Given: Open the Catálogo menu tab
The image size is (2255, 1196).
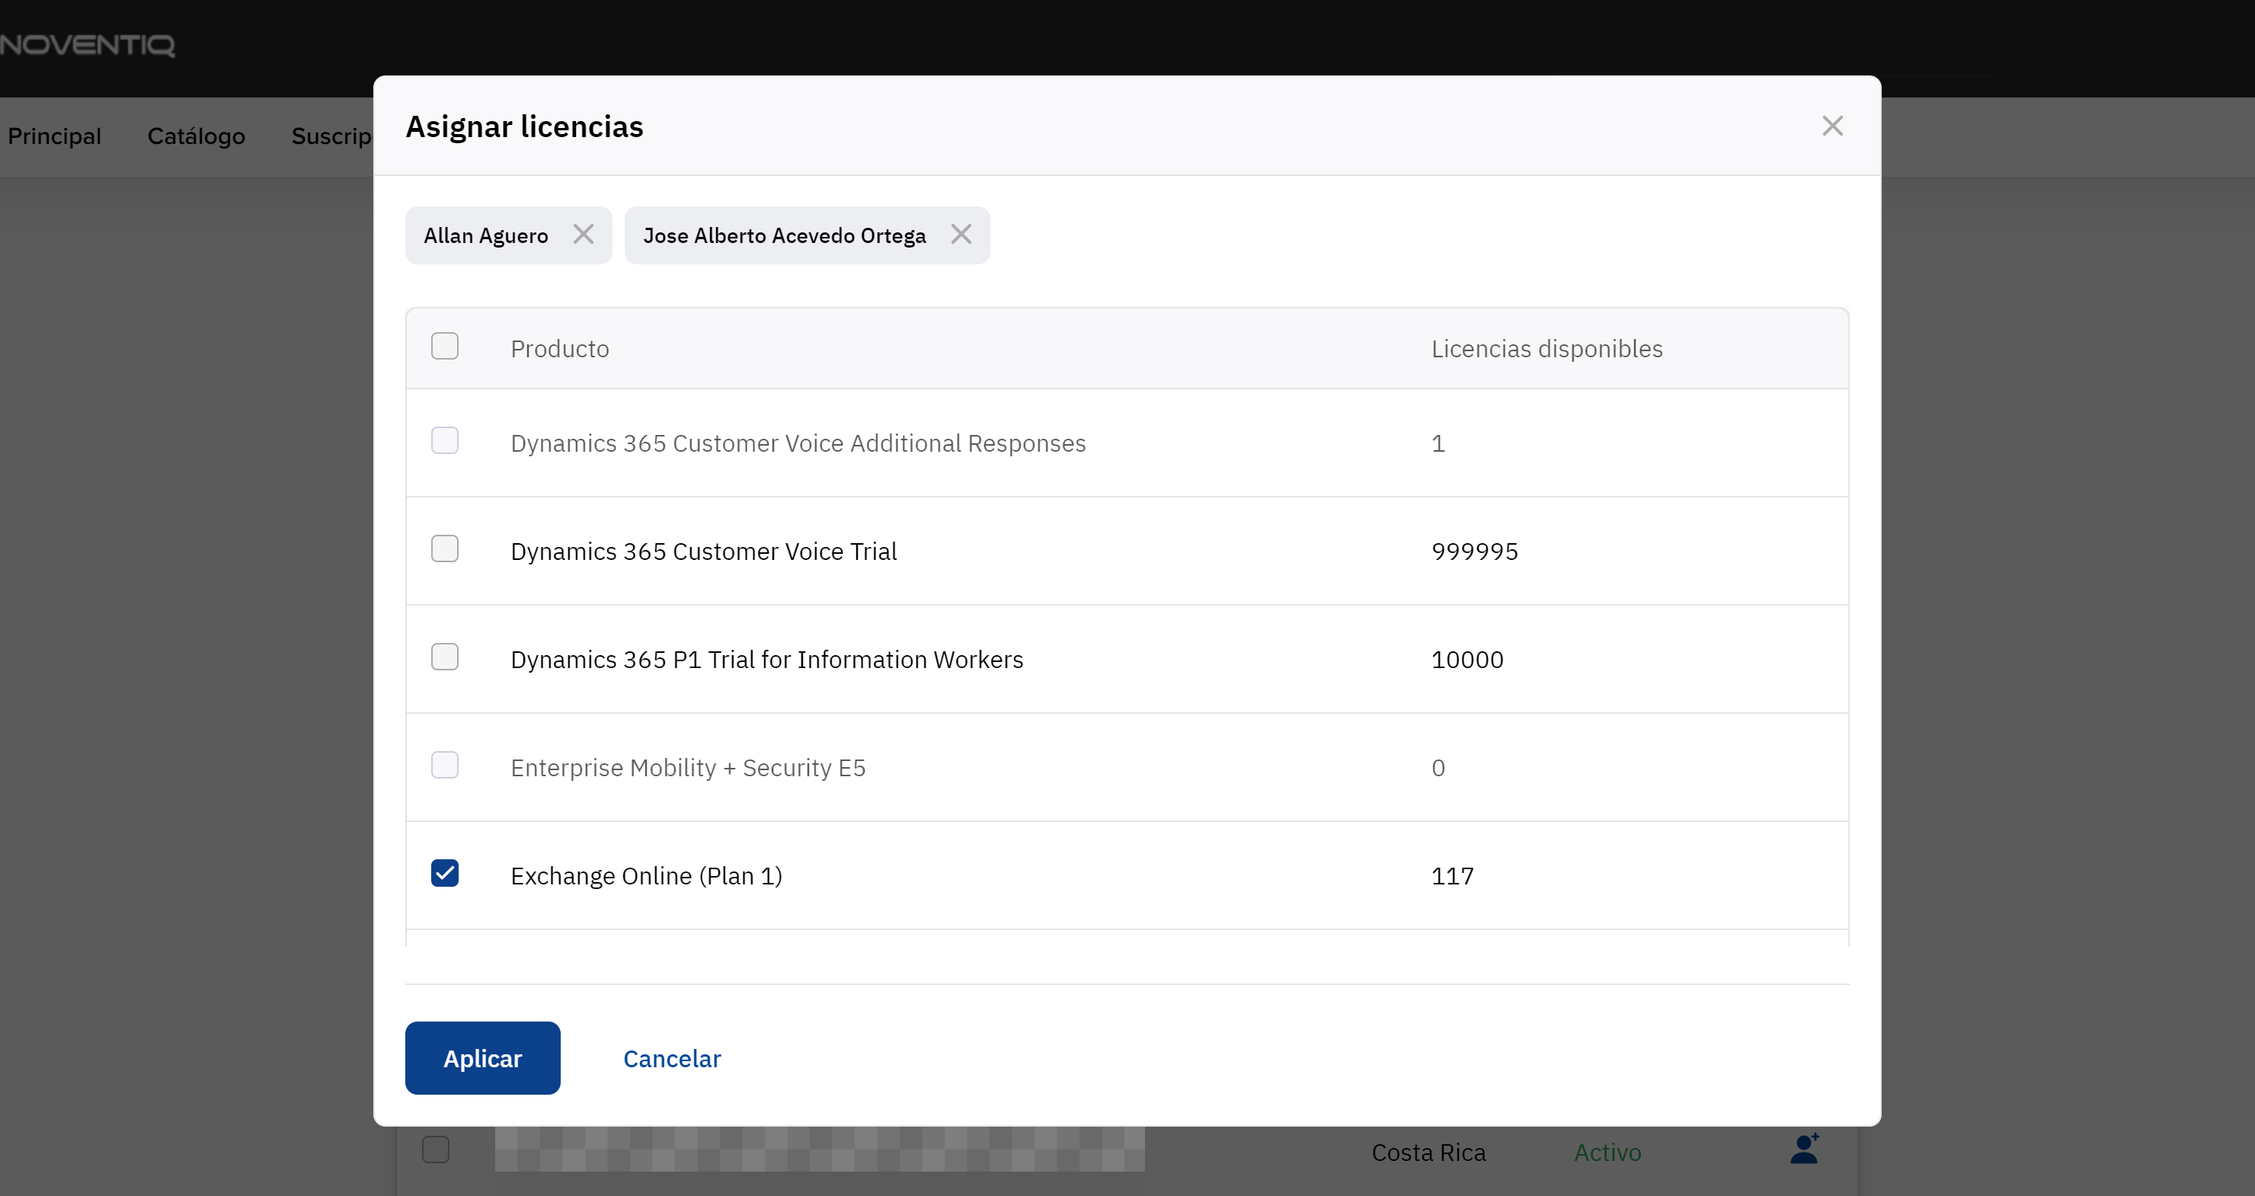Looking at the screenshot, I should tap(196, 136).
